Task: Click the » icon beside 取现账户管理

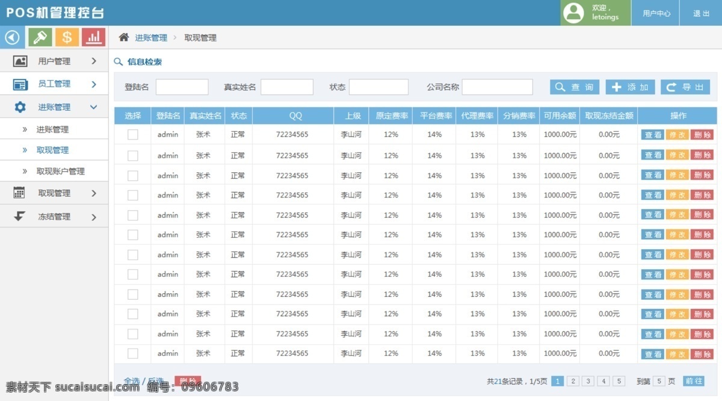Action: [25, 172]
